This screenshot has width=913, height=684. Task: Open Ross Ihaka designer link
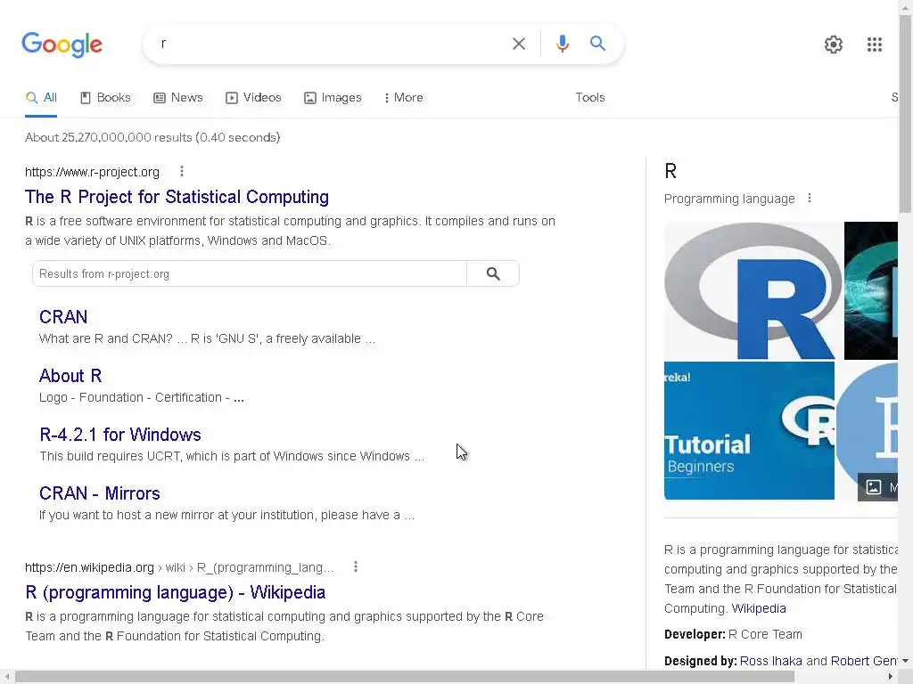click(x=771, y=661)
